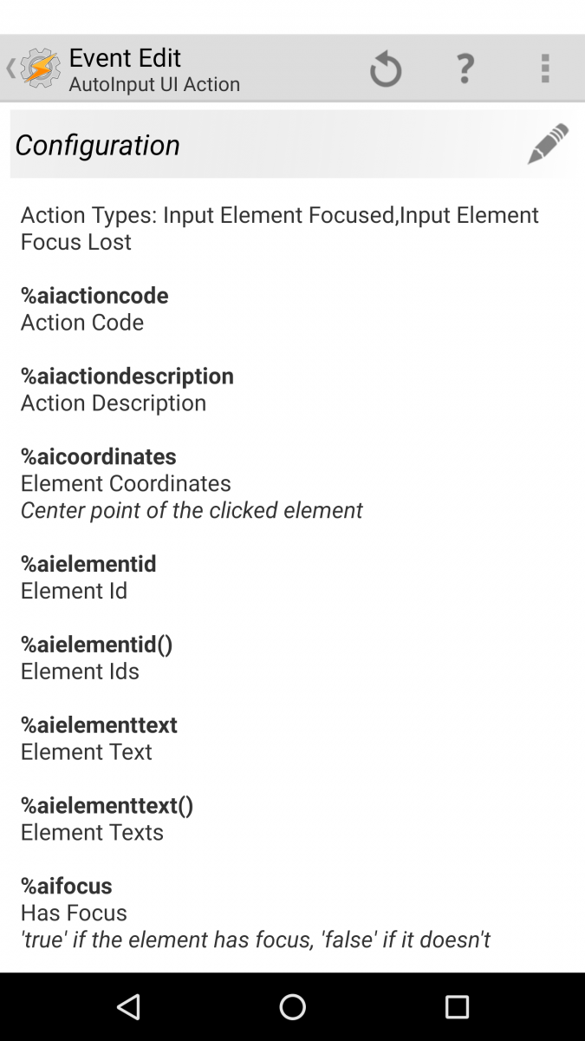Tap the Has Focus description text
585x1041 pixels.
73,913
